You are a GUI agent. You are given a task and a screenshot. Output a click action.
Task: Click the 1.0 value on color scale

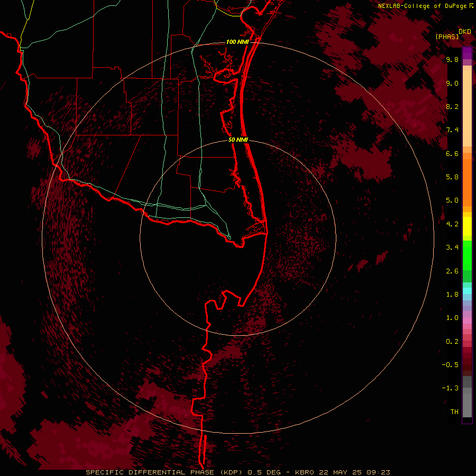click(452, 318)
